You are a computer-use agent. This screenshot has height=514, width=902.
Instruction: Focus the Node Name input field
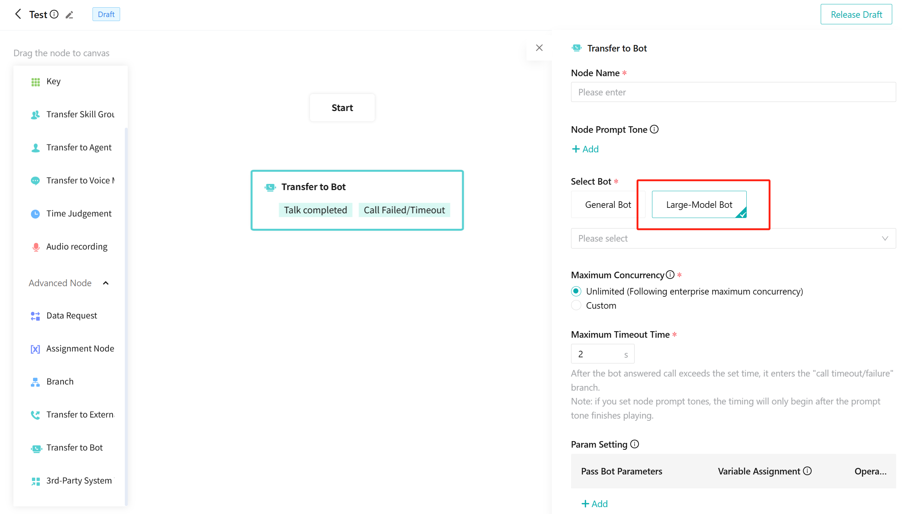tap(733, 92)
